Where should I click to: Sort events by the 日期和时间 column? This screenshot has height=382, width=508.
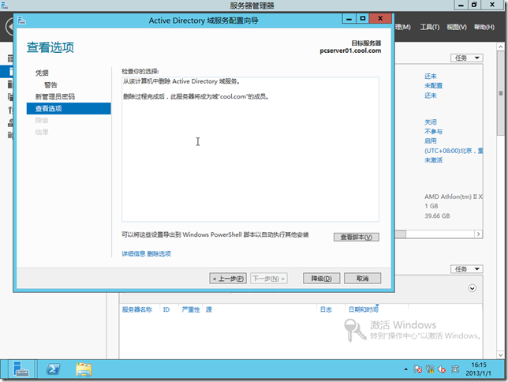coord(363,309)
